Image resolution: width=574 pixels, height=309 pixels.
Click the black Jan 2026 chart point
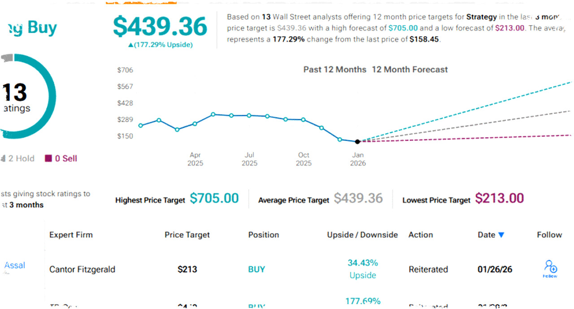(357, 142)
